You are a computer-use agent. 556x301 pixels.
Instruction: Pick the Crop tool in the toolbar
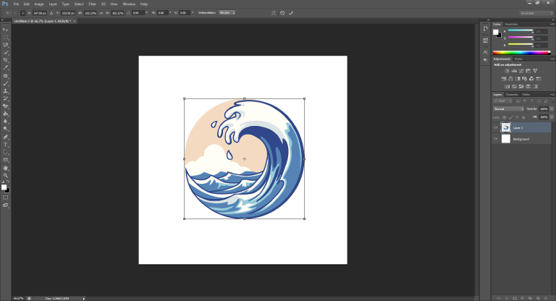click(6, 60)
